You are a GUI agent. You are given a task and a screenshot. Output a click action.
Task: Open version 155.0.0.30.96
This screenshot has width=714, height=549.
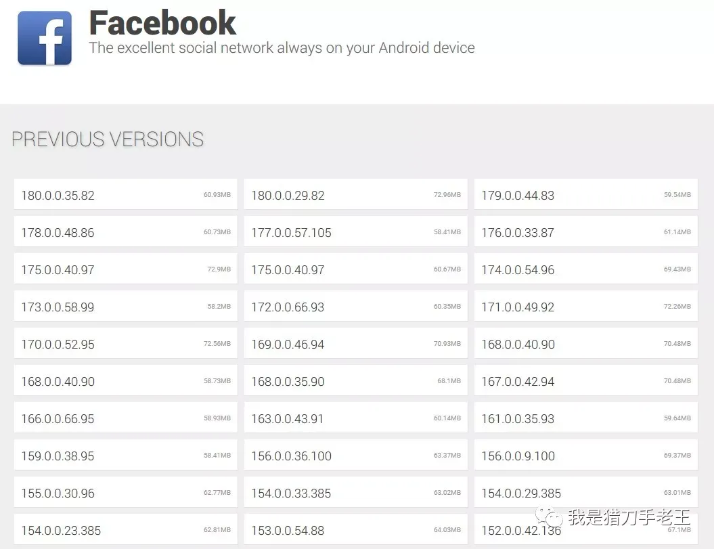[x=126, y=493]
